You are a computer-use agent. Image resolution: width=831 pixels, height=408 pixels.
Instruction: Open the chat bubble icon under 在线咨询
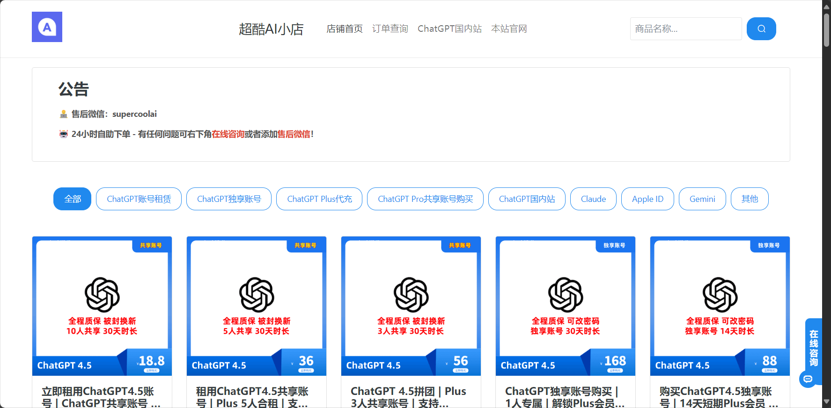click(x=808, y=379)
